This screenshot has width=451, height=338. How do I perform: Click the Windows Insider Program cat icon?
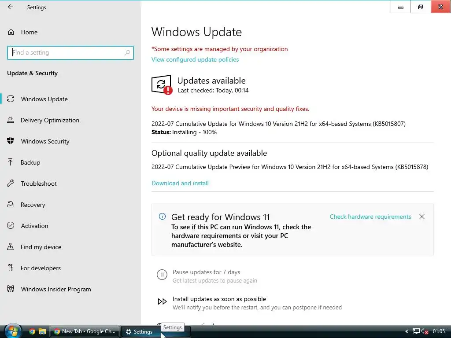[x=11, y=289]
